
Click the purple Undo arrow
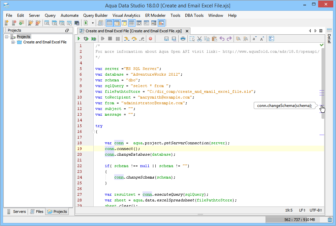222,39
